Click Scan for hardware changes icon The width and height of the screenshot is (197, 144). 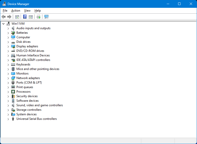point(46,17)
